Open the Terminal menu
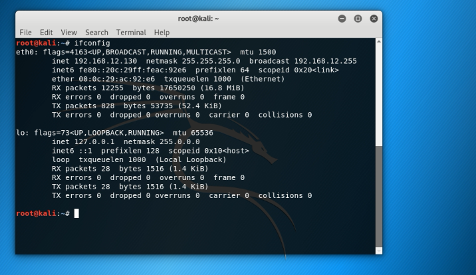Screen dimensions: 476x275 [x=131, y=33]
